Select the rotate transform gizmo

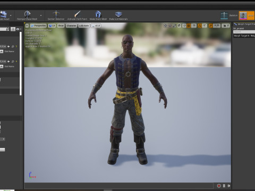[170, 26]
